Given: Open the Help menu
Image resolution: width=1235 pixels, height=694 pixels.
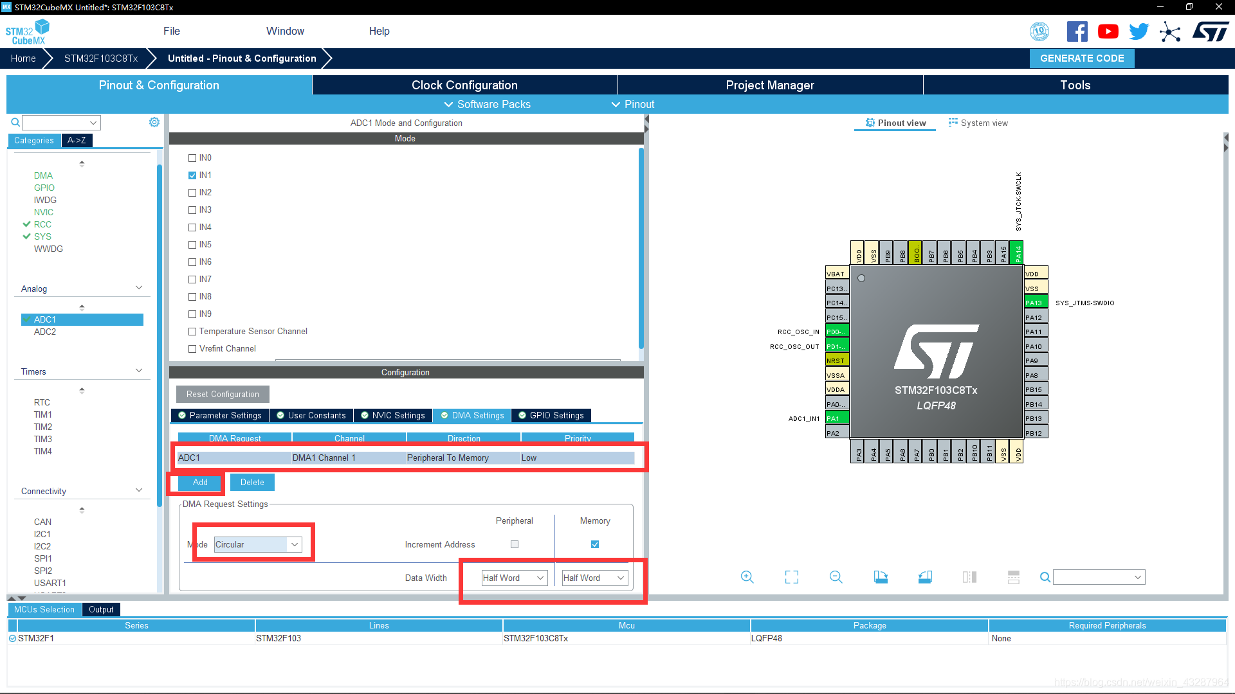Looking at the screenshot, I should 379,31.
